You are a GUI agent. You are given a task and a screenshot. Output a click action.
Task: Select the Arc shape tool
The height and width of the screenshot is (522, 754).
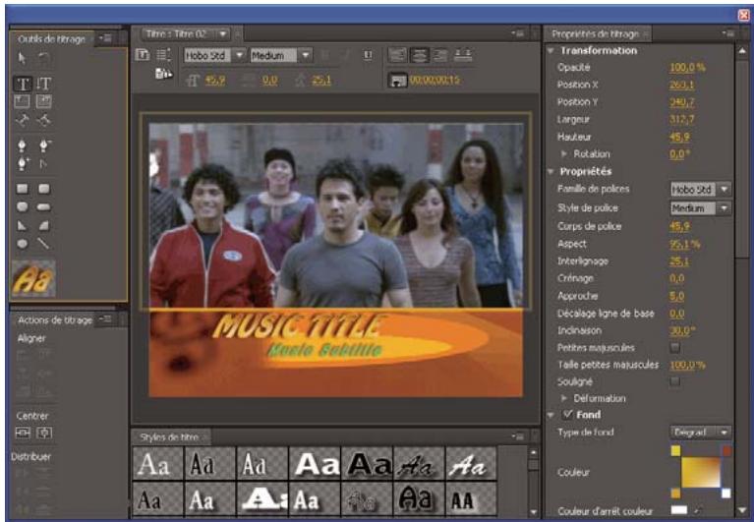coord(44,225)
